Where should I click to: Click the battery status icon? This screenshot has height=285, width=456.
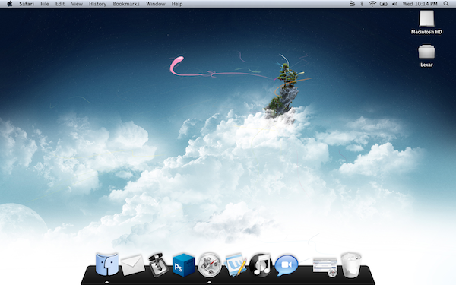(x=384, y=4)
